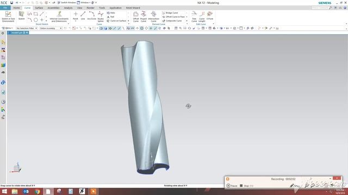Open Inferred Constraints and Dimensions

click(x=59, y=17)
